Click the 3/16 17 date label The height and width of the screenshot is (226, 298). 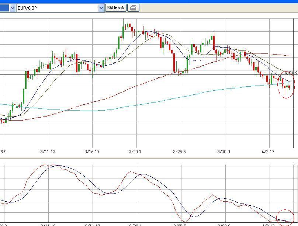[x=92, y=152]
